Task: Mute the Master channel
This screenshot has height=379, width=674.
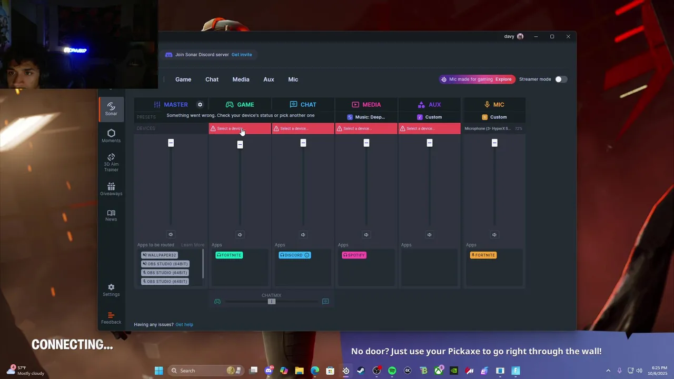Action: point(171,235)
